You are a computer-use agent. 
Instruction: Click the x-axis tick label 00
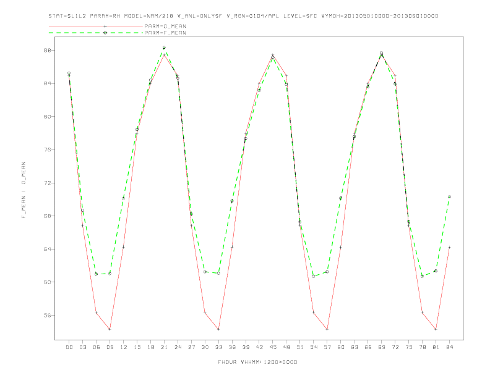tap(69, 347)
